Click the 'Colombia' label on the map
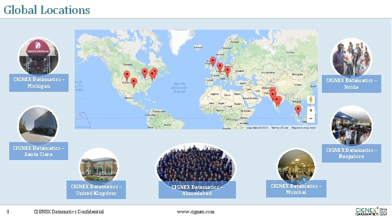This screenshot has height=218, width=392. coord(150,115)
